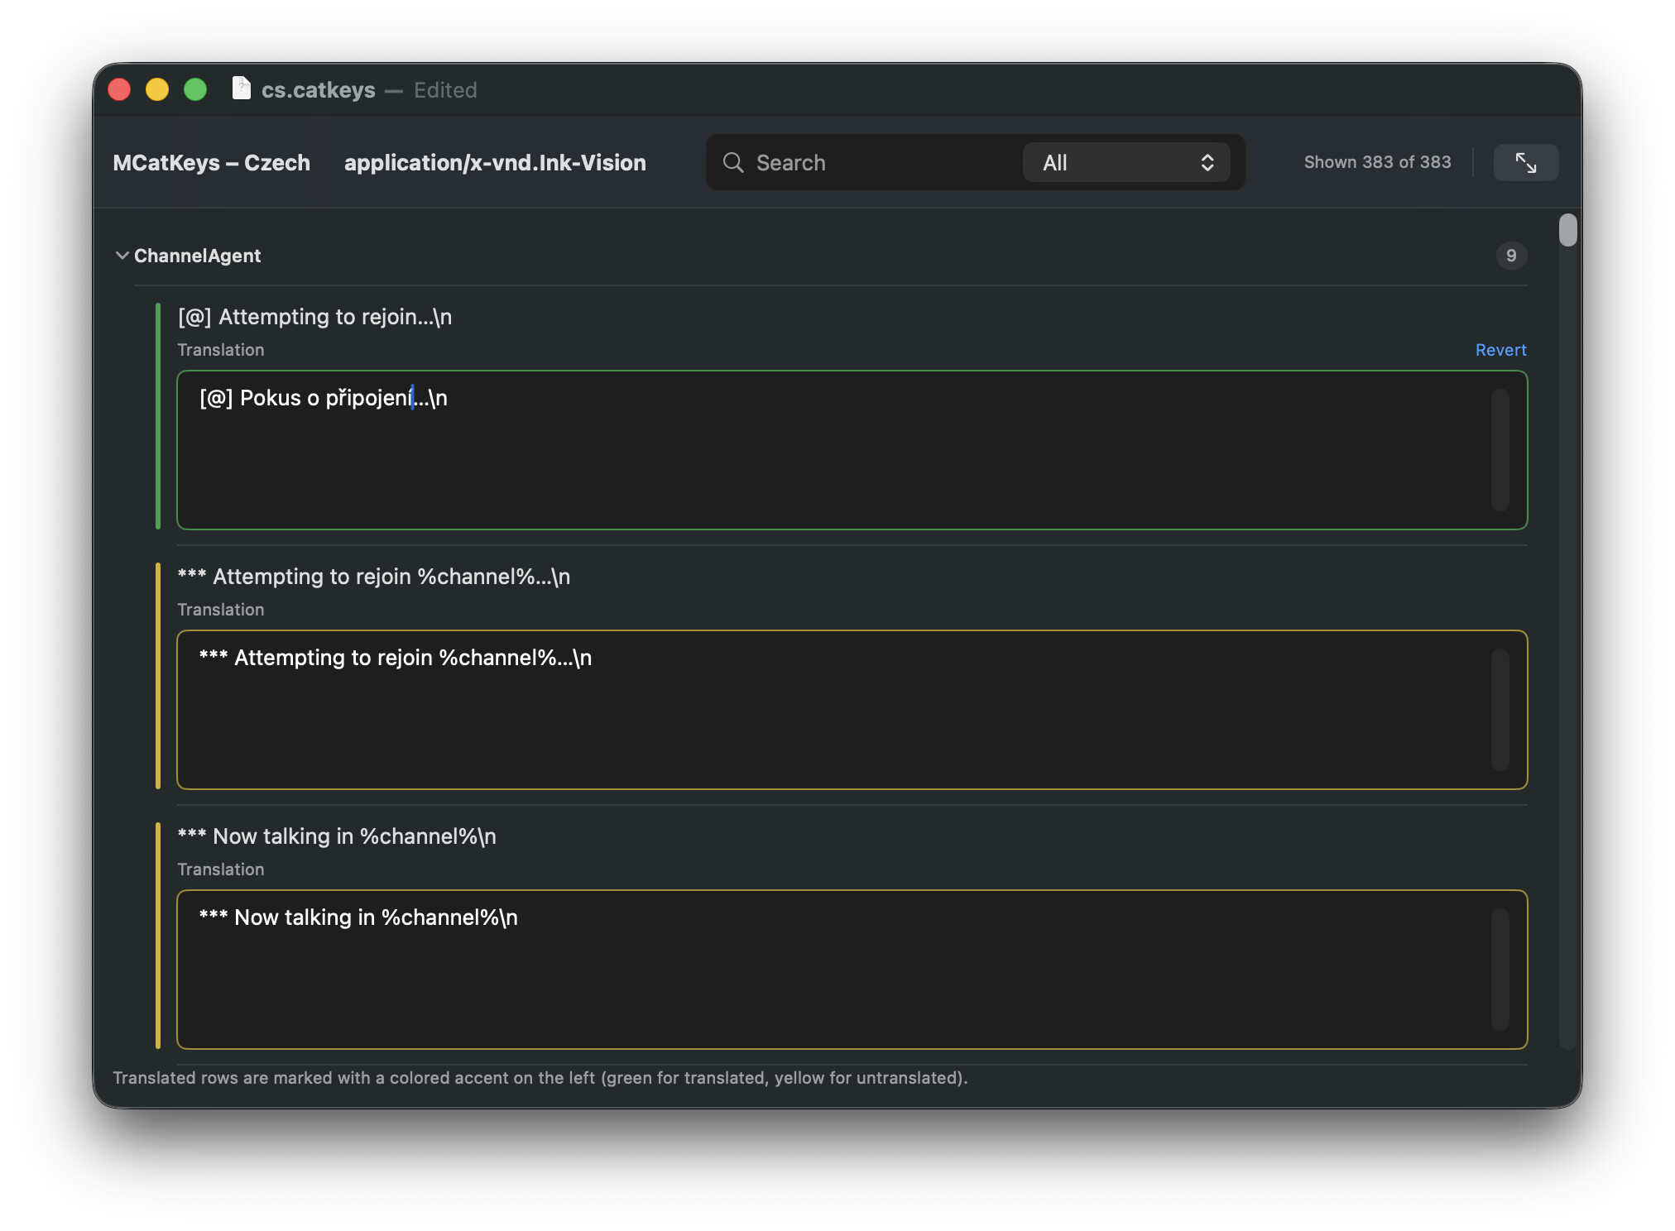Screen dimensions: 1675x1231
Task: Click the search magnifying glass icon
Action: point(733,163)
